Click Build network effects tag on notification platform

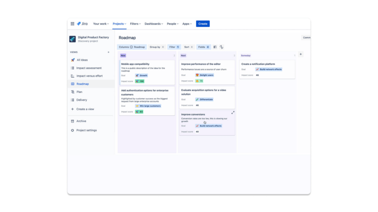pos(269,70)
